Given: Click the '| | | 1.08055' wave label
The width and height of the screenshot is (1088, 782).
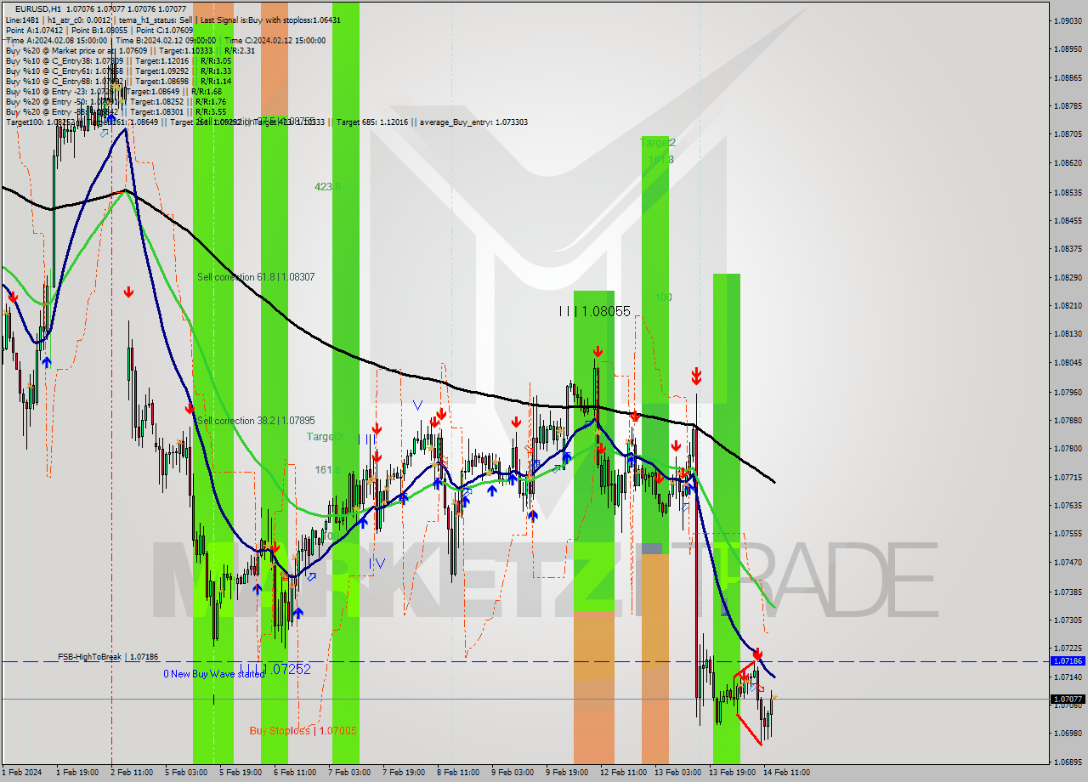Looking at the screenshot, I should tap(595, 312).
